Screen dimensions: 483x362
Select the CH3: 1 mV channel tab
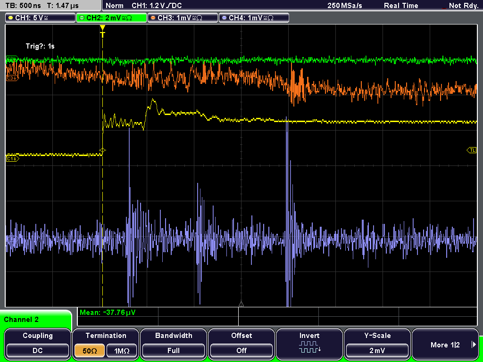tap(183, 18)
